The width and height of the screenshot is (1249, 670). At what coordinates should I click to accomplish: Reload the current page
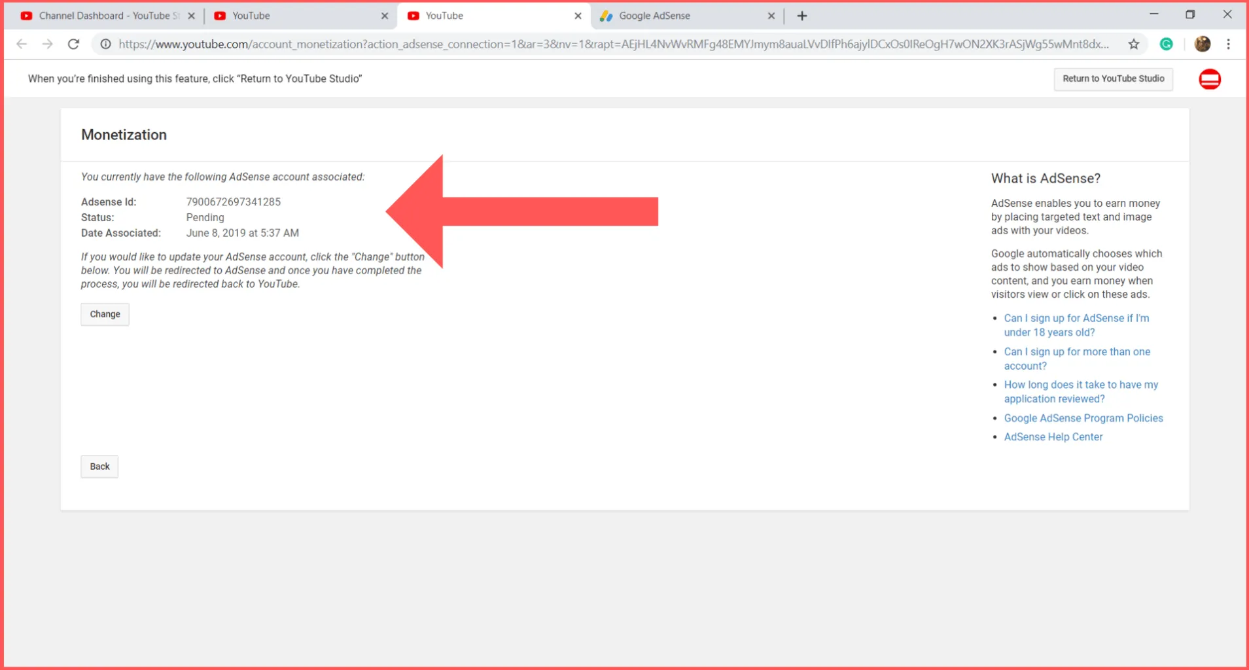tap(73, 44)
